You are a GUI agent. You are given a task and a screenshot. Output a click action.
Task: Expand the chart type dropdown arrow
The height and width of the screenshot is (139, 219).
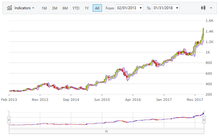(x=211, y=8)
